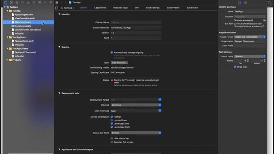The width and height of the screenshot is (274, 154).
Task: Open the Symbol navigator icon
Action: pos(17,3)
